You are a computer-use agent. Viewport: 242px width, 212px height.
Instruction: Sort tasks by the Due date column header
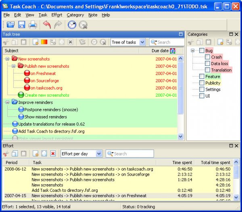(160, 51)
